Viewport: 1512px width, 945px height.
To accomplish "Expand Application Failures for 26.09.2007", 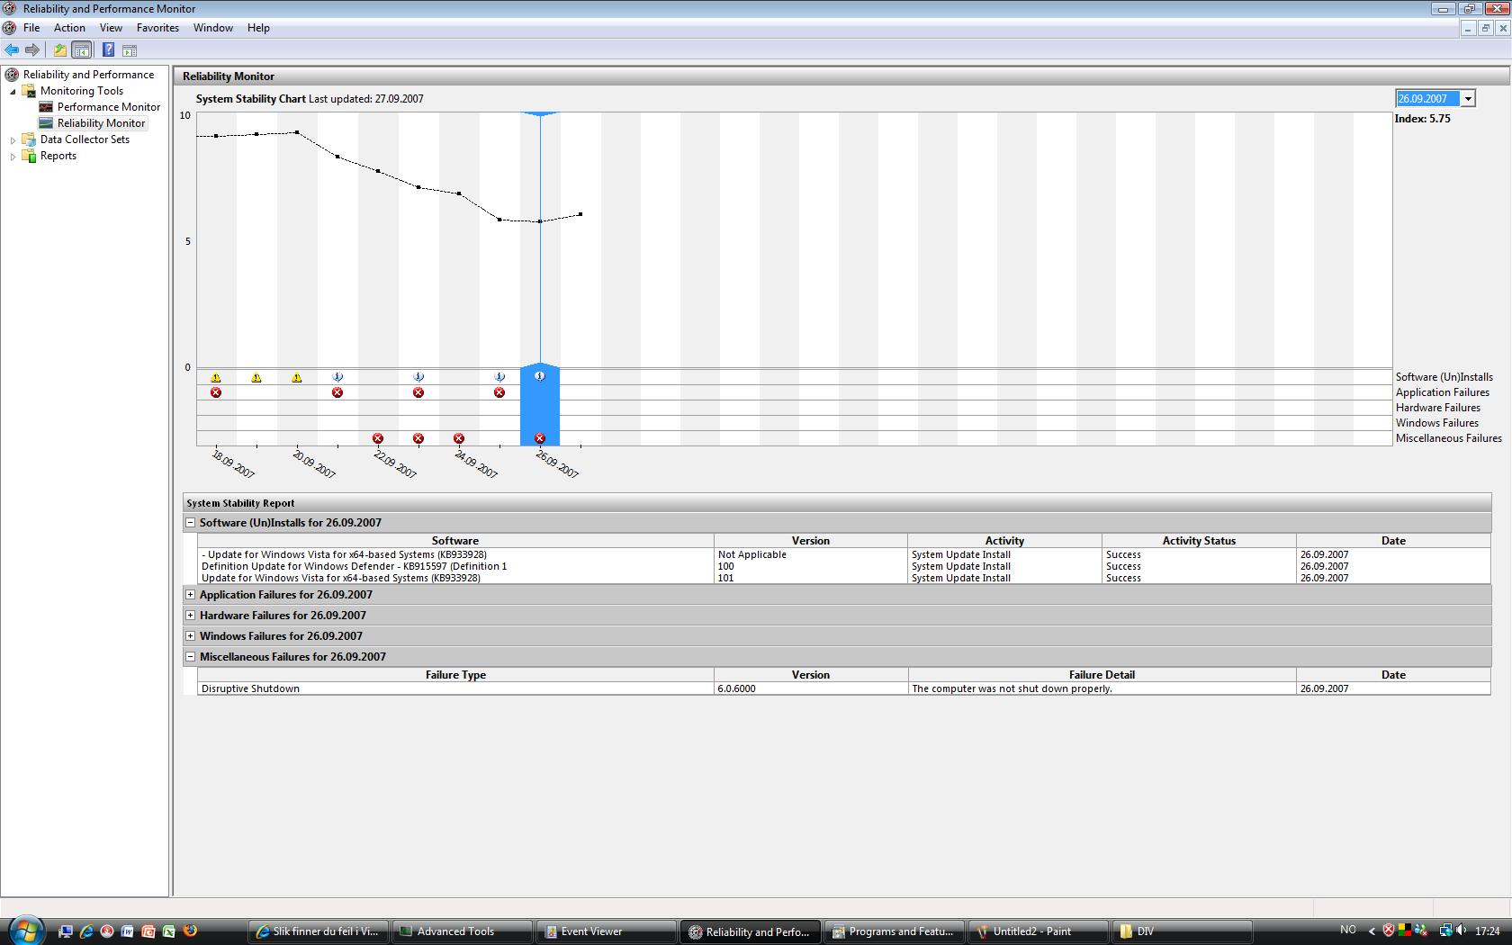I will pyautogui.click(x=190, y=594).
